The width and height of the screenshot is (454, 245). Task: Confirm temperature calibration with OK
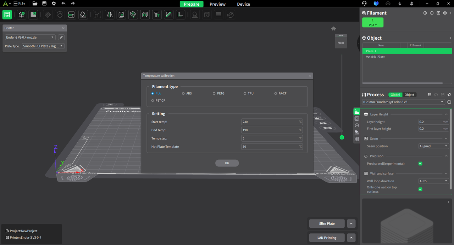(x=227, y=163)
